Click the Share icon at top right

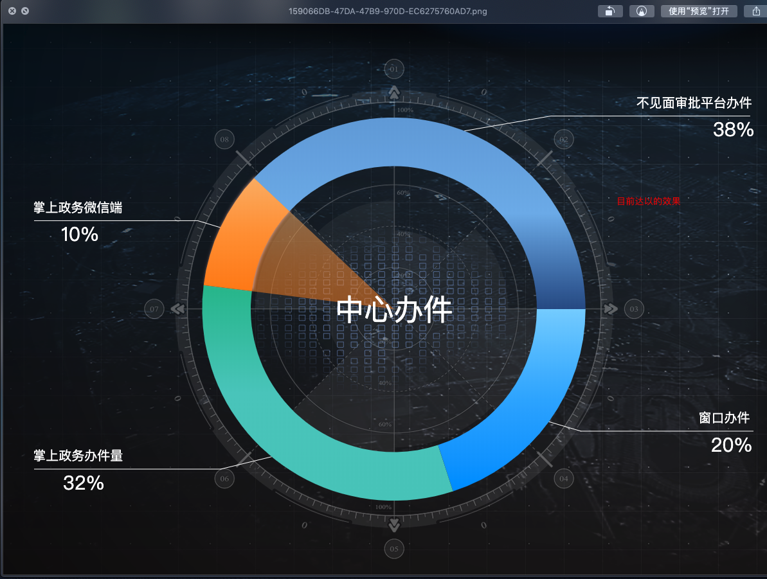coord(756,11)
